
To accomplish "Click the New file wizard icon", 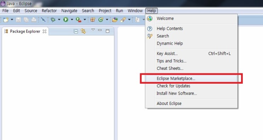I will pyautogui.click(x=6, y=19).
